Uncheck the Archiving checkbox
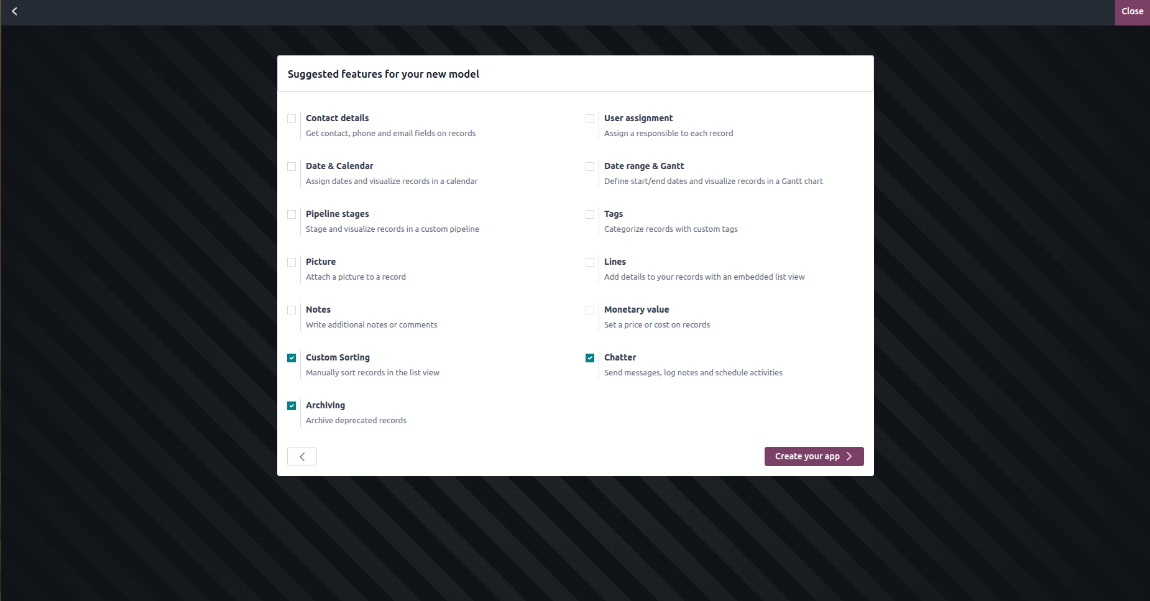The height and width of the screenshot is (601, 1150). point(292,406)
